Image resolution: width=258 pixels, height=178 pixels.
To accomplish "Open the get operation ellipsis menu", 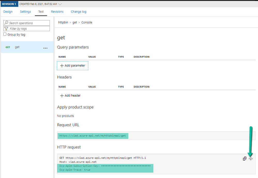I will pyautogui.click(x=45, y=48).
